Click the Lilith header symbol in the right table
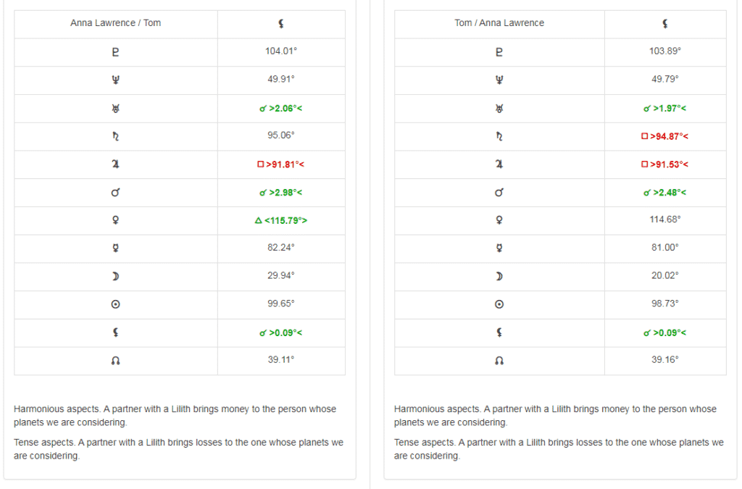 665,24
